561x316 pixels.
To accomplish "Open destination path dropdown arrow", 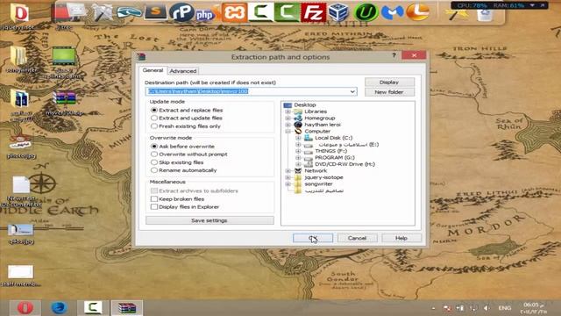I will pyautogui.click(x=352, y=91).
